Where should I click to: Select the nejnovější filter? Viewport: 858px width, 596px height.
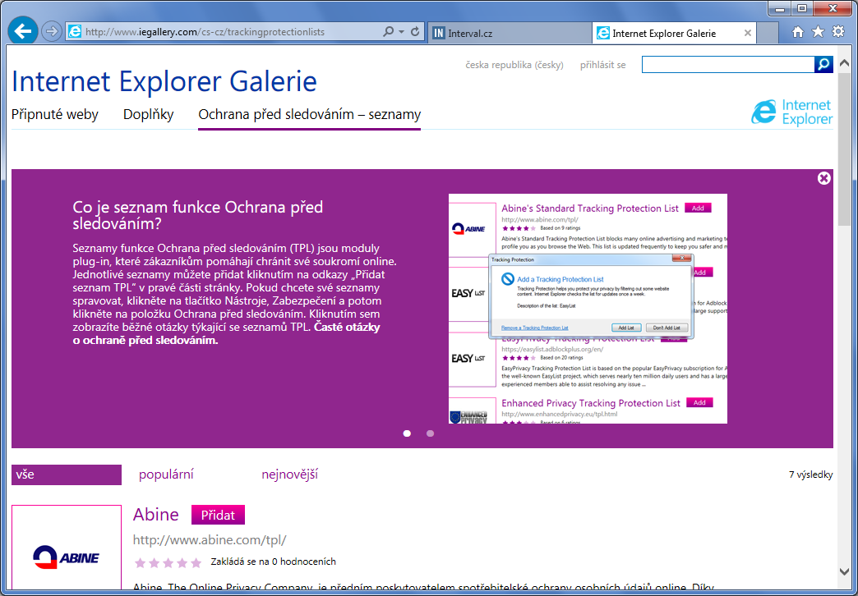[x=289, y=475]
